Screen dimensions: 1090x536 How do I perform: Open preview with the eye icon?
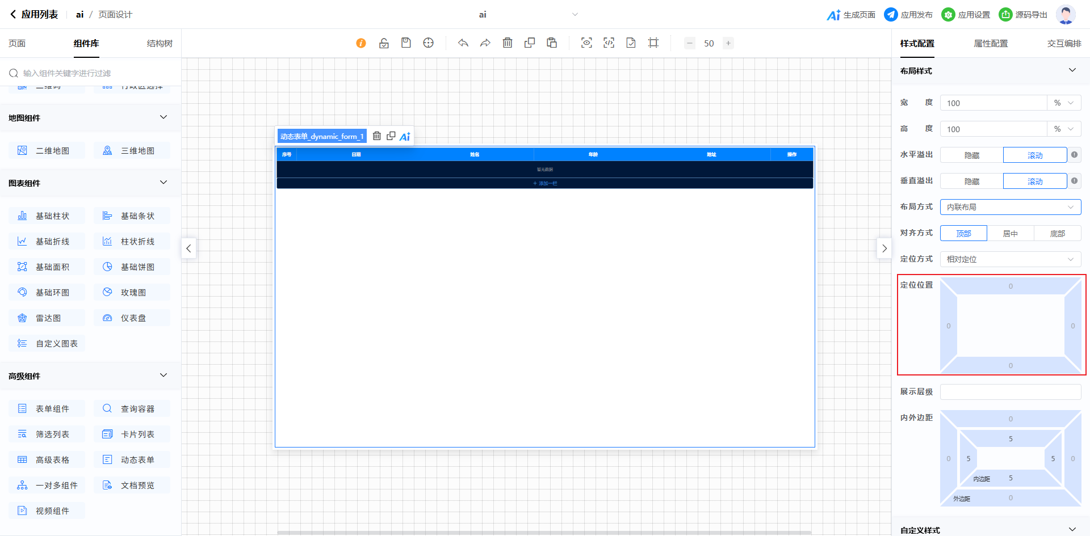pyautogui.click(x=586, y=43)
